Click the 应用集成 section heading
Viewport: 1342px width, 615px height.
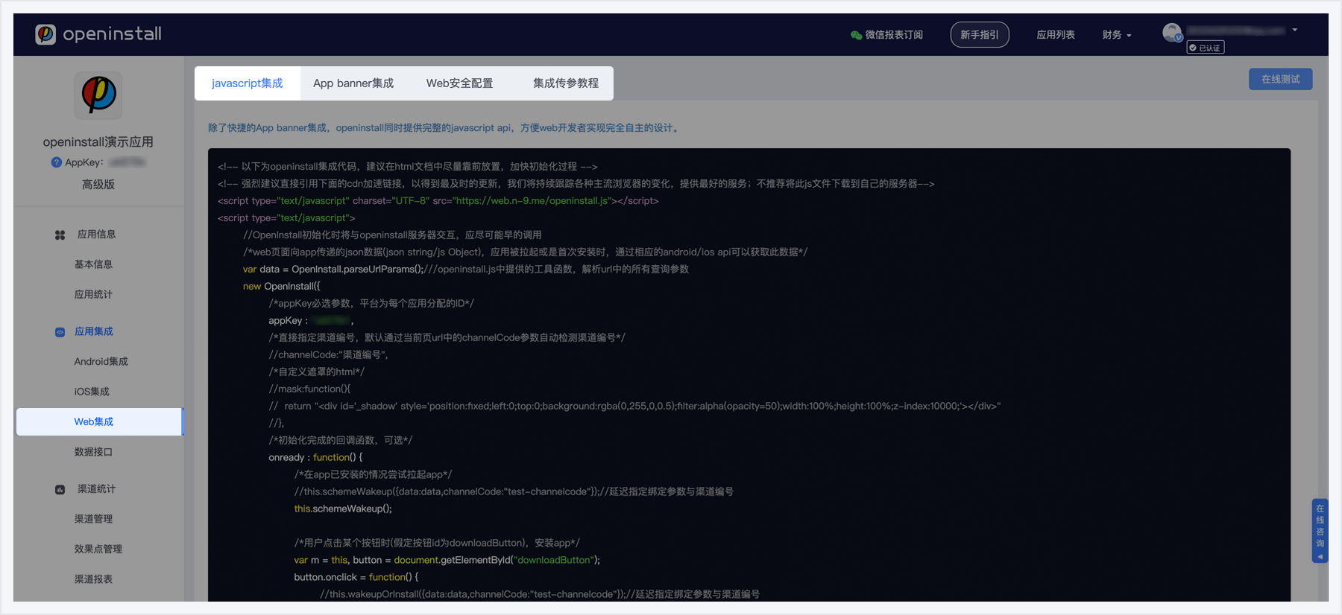coord(94,332)
